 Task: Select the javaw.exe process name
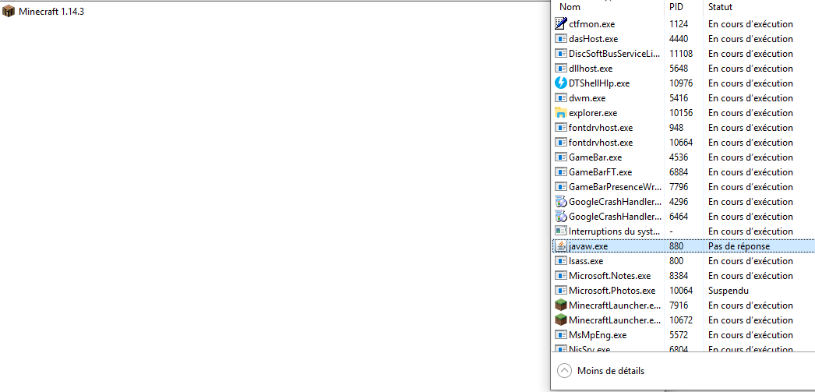pyautogui.click(x=588, y=246)
